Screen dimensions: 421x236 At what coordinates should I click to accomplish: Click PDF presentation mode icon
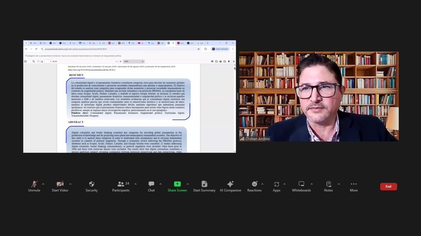click(x=212, y=62)
